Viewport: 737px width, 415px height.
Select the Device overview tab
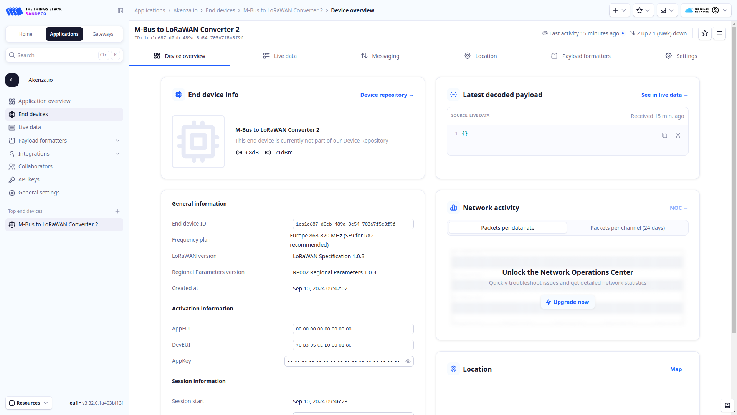coord(179,56)
